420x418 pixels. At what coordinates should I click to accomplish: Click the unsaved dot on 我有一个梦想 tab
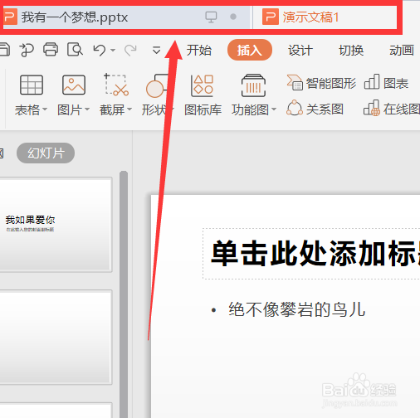[x=233, y=17]
